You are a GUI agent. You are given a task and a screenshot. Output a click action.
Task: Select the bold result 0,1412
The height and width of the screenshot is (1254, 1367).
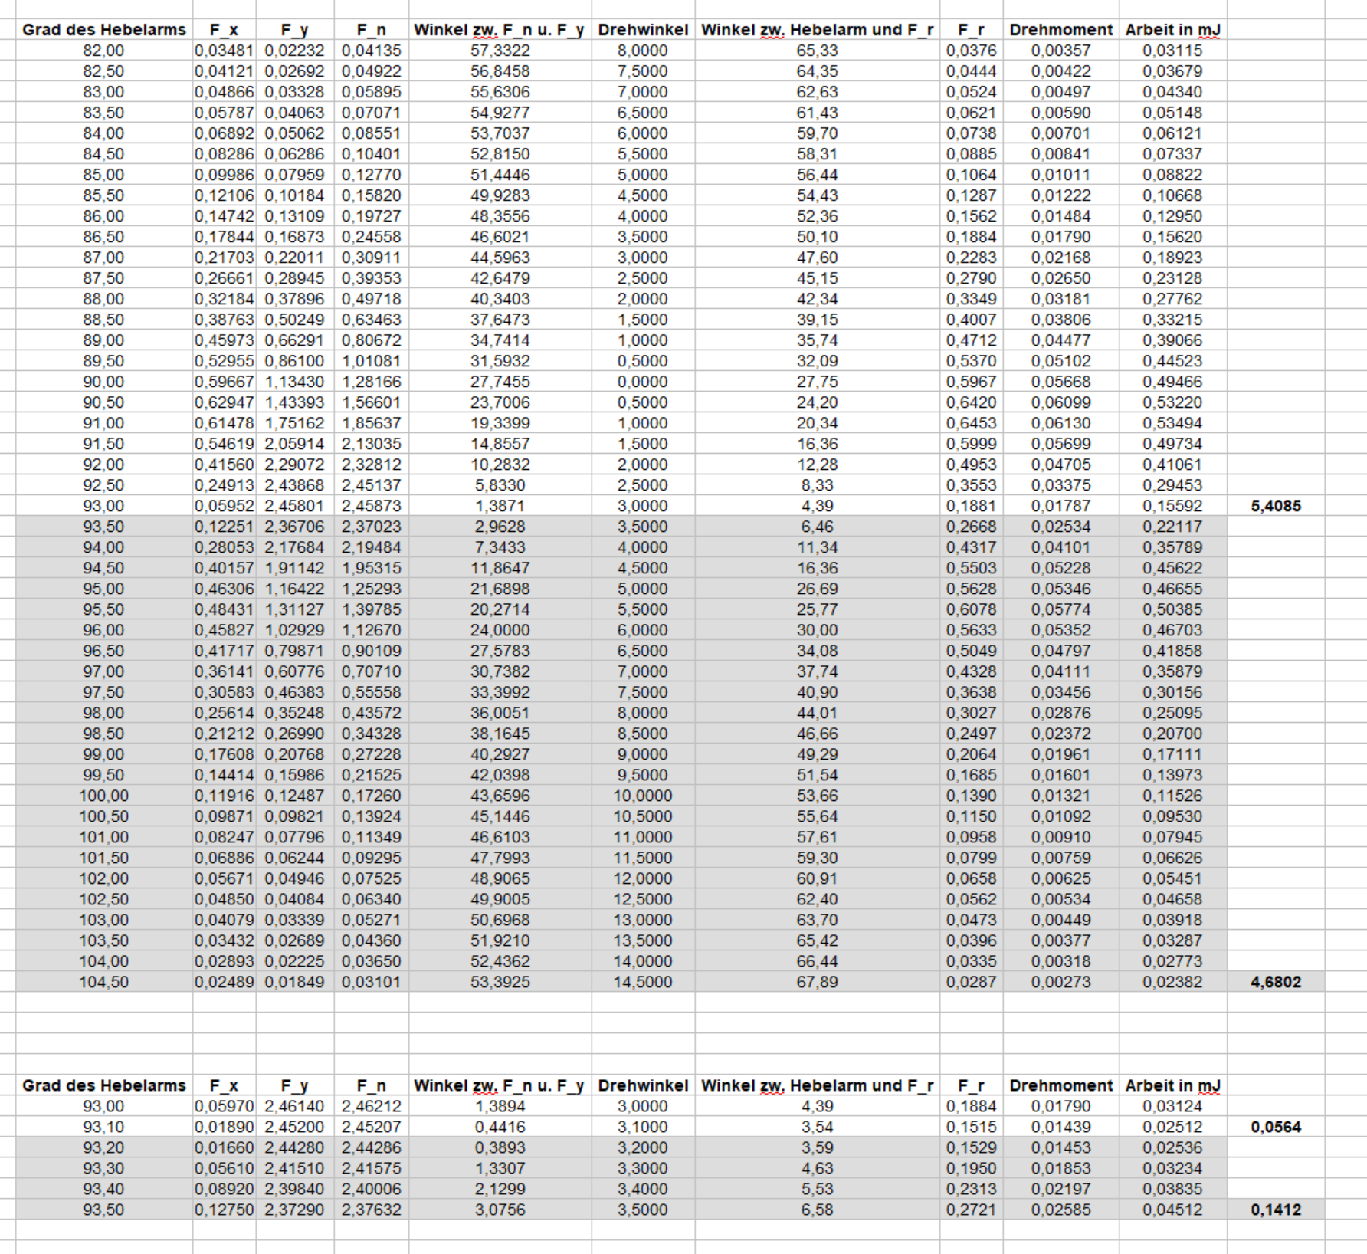pos(1276,1210)
